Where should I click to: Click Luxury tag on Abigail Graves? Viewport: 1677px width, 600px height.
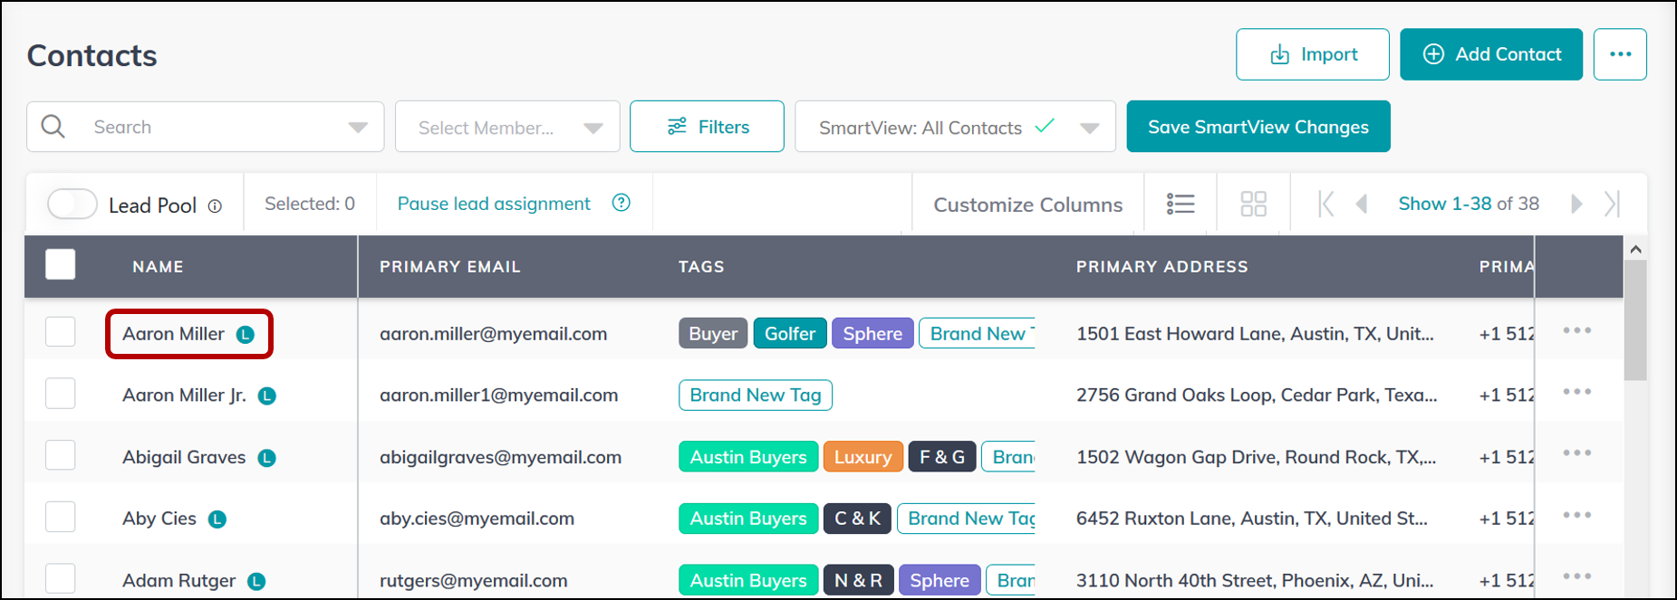[863, 457]
